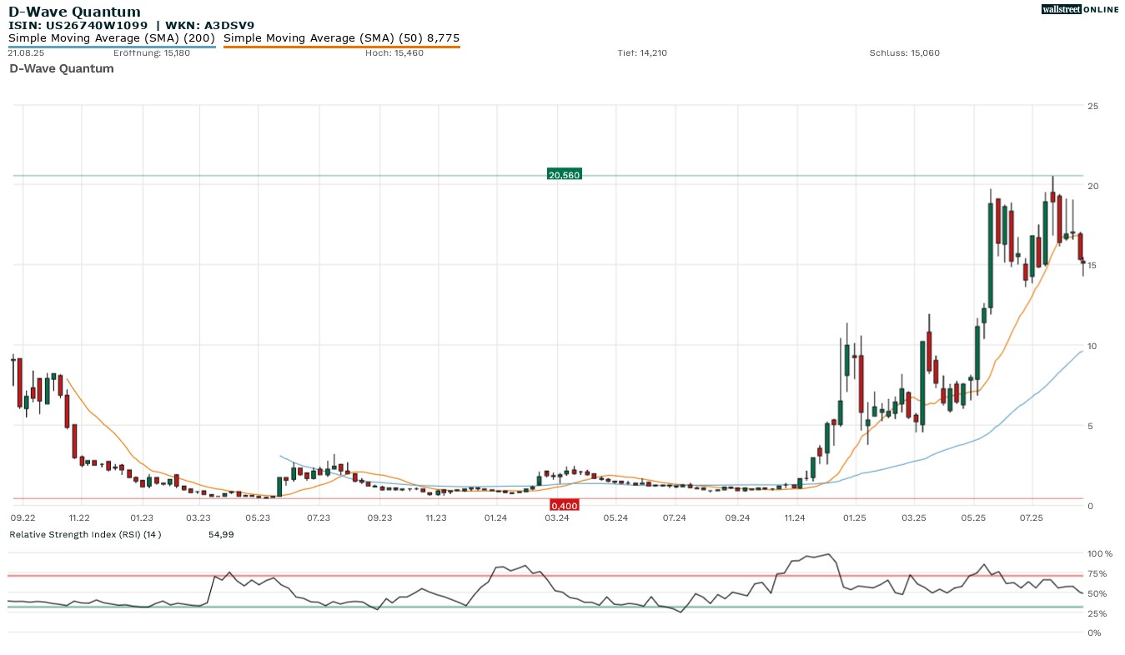Click the Tief: 14,210 value
The height and width of the screenshot is (655, 1125).
[642, 52]
